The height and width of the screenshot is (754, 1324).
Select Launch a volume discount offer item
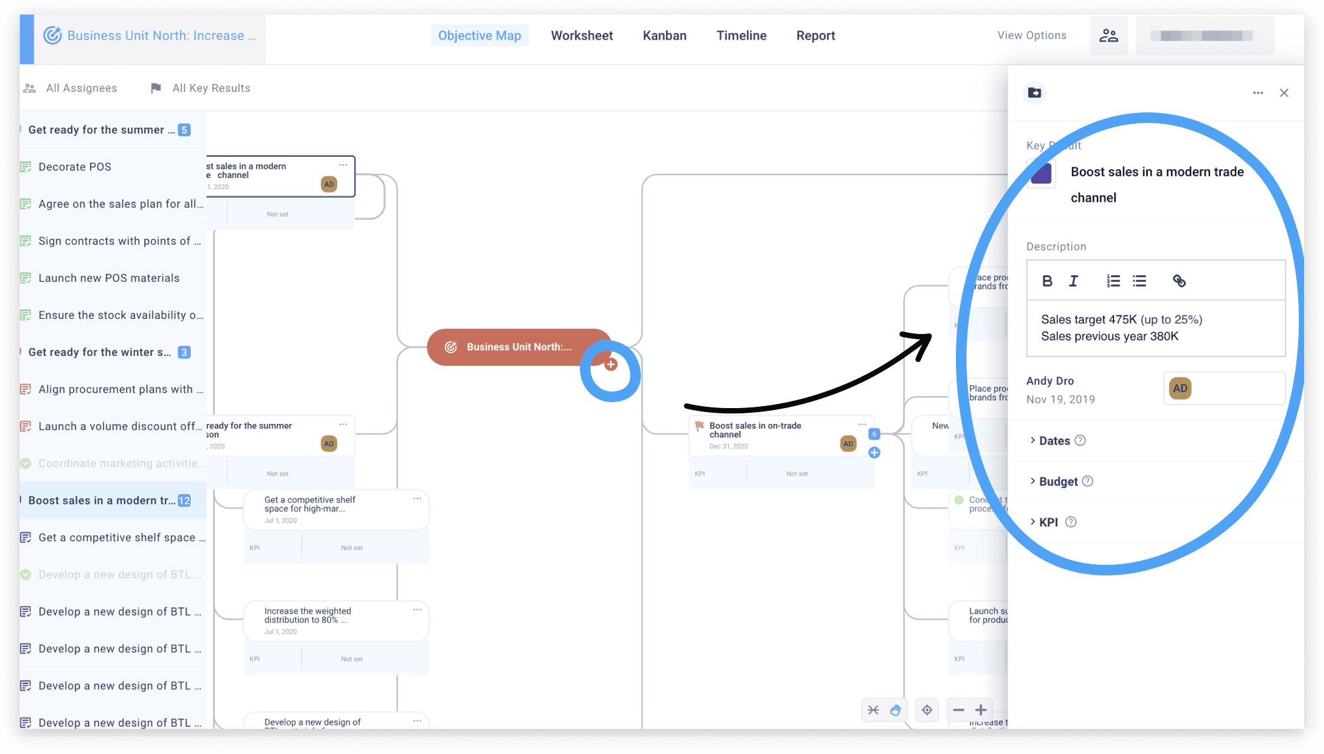click(x=113, y=427)
